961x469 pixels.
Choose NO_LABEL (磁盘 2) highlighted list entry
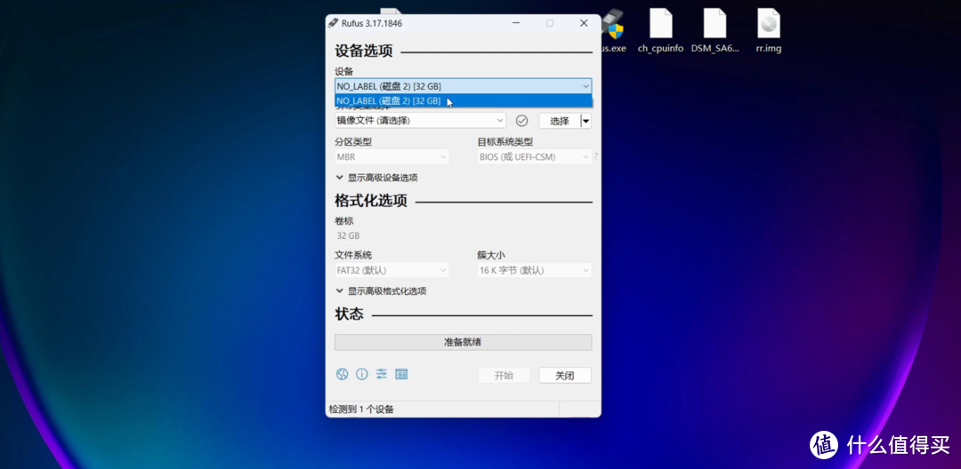464,101
